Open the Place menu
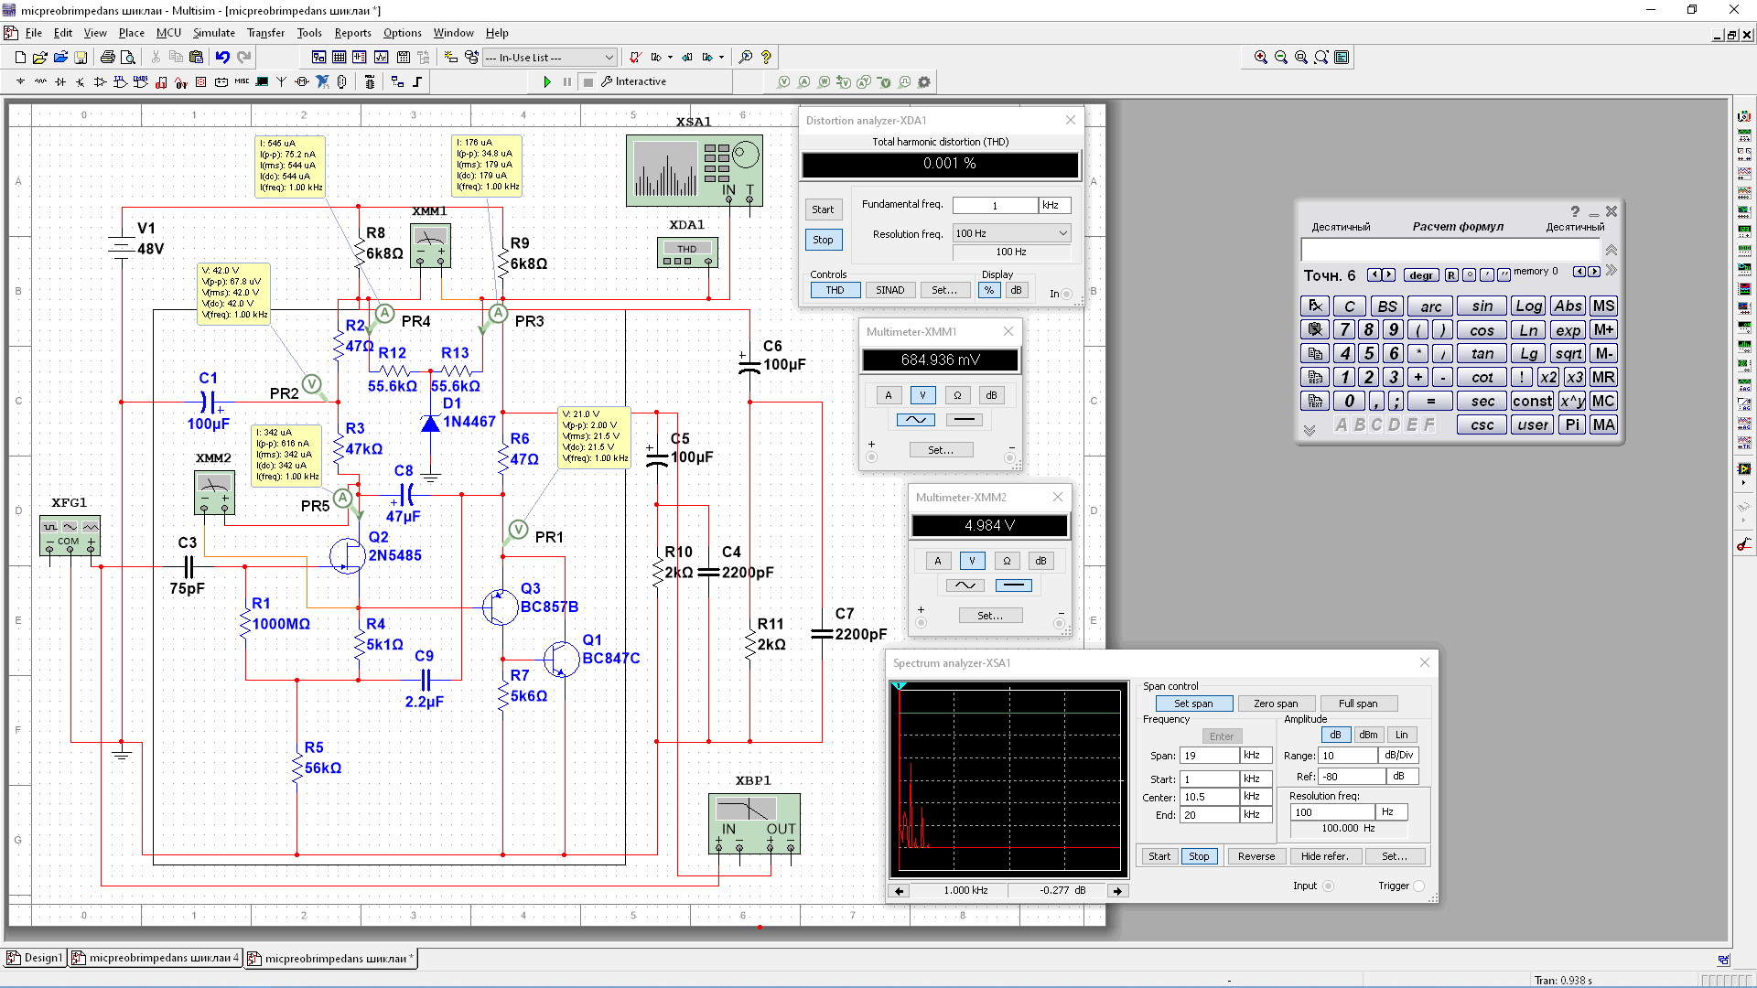The image size is (1757, 988). coord(131,33)
